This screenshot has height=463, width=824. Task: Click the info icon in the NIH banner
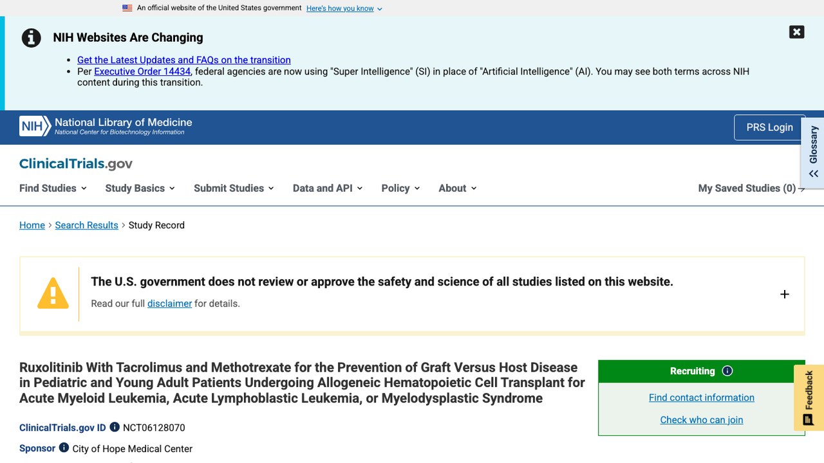pos(32,38)
